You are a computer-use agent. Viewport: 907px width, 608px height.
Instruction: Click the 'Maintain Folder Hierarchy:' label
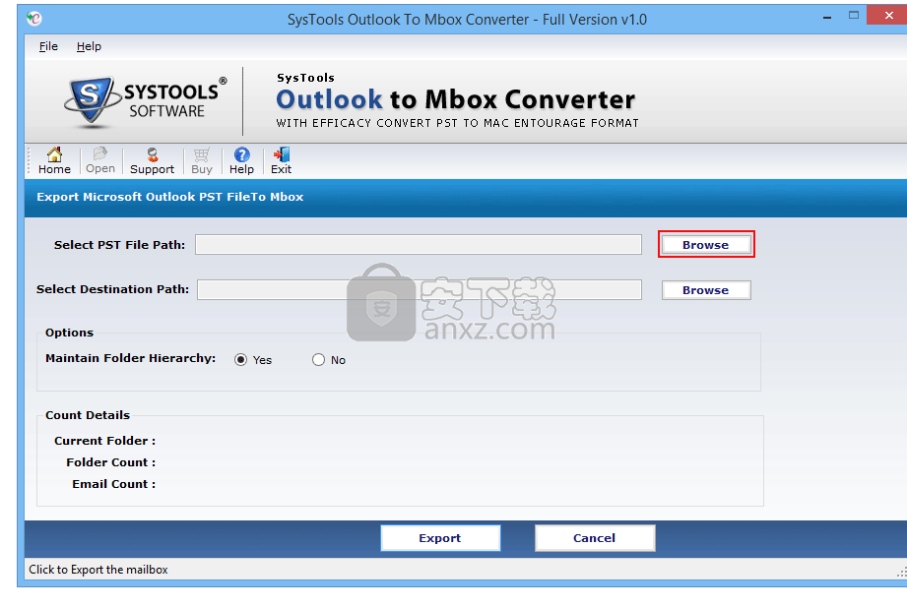[131, 358]
